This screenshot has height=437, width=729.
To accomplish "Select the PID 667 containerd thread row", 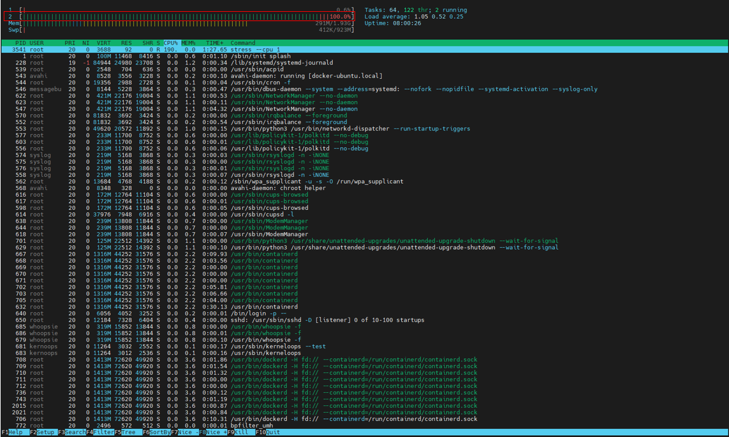I will tap(364, 254).
